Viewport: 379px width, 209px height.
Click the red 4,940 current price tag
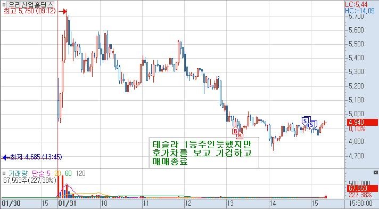[x=362, y=122]
